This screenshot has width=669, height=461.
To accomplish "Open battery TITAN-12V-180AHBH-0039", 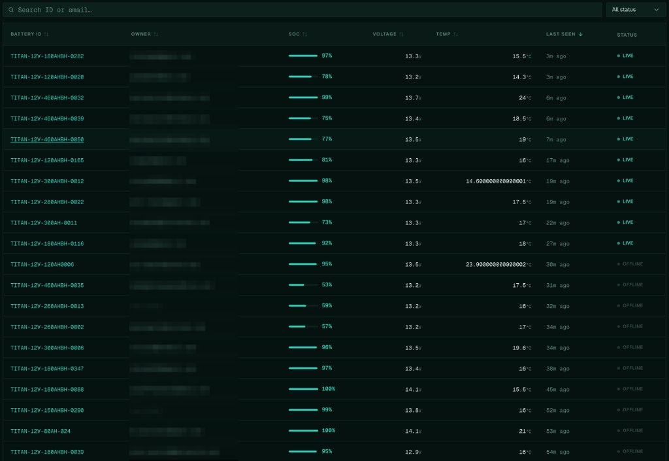I will pyautogui.click(x=47, y=452).
